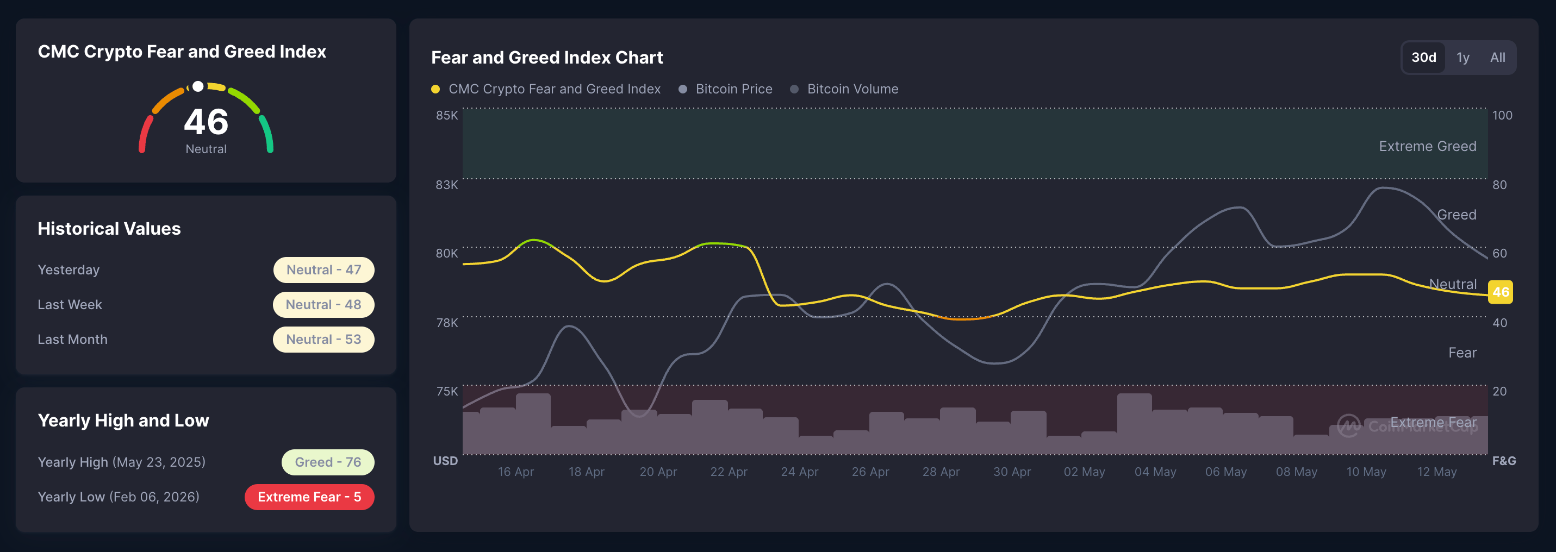Click the Historical Values heading
Screen dimensions: 1556x552
(x=109, y=229)
